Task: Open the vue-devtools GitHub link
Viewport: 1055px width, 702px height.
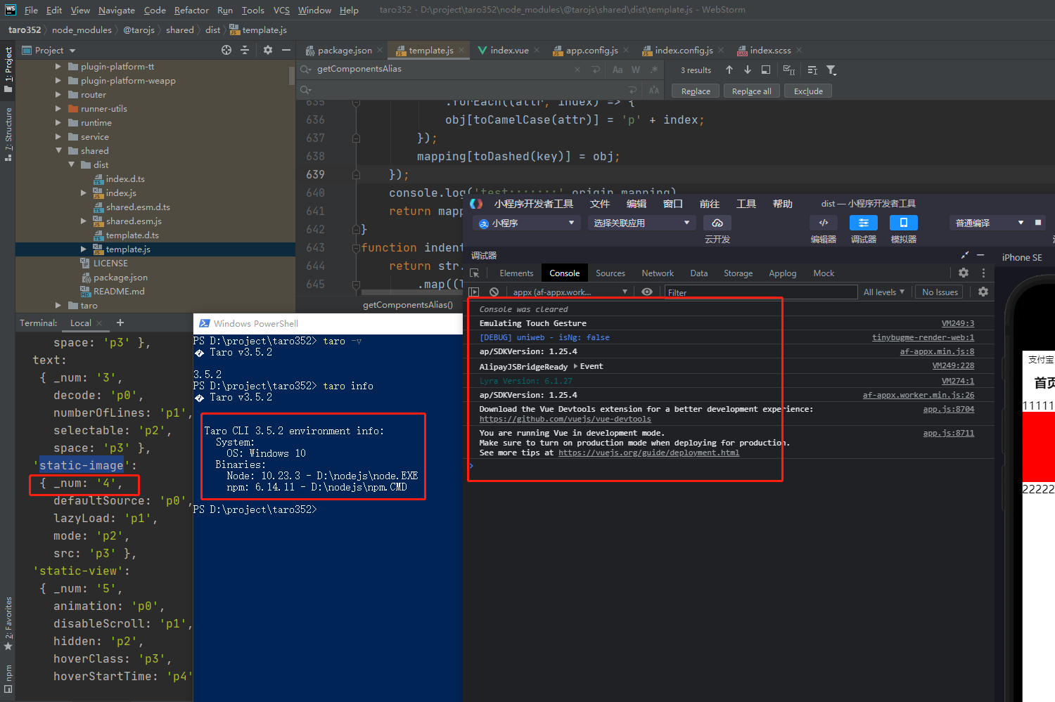Action: (565, 419)
